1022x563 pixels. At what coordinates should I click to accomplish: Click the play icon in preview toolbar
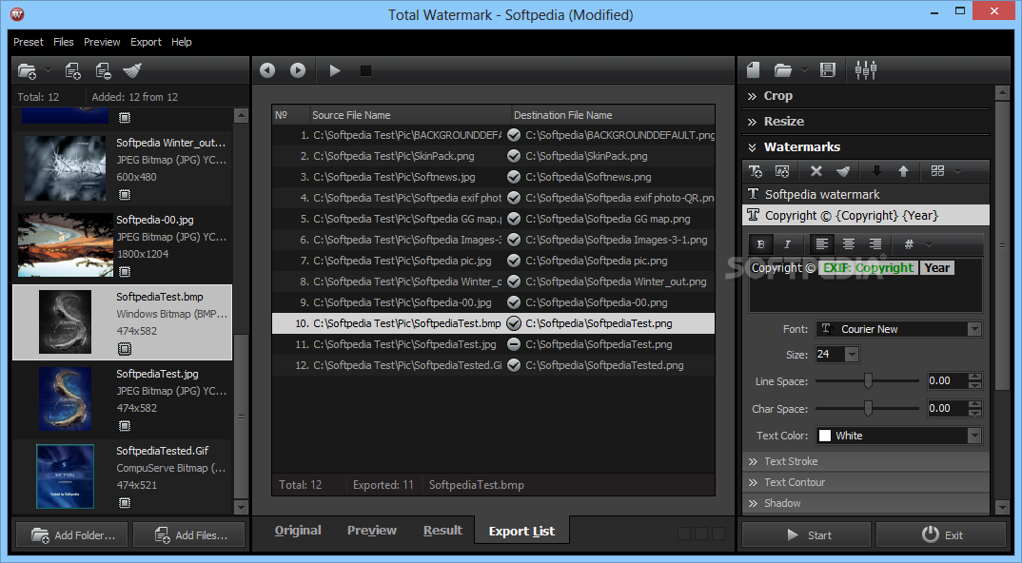click(335, 70)
